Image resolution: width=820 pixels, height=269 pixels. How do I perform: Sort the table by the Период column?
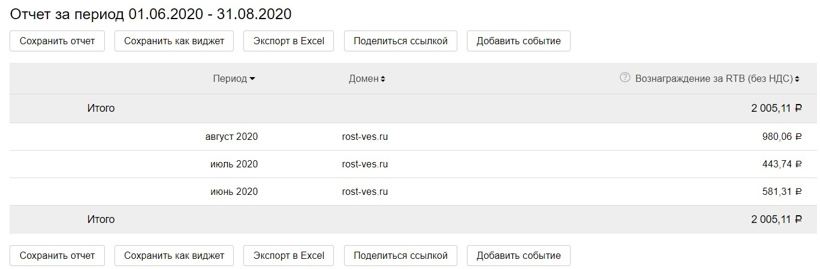point(234,79)
